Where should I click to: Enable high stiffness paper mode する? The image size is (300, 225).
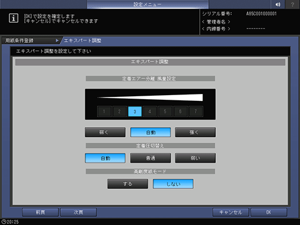coord(128,184)
